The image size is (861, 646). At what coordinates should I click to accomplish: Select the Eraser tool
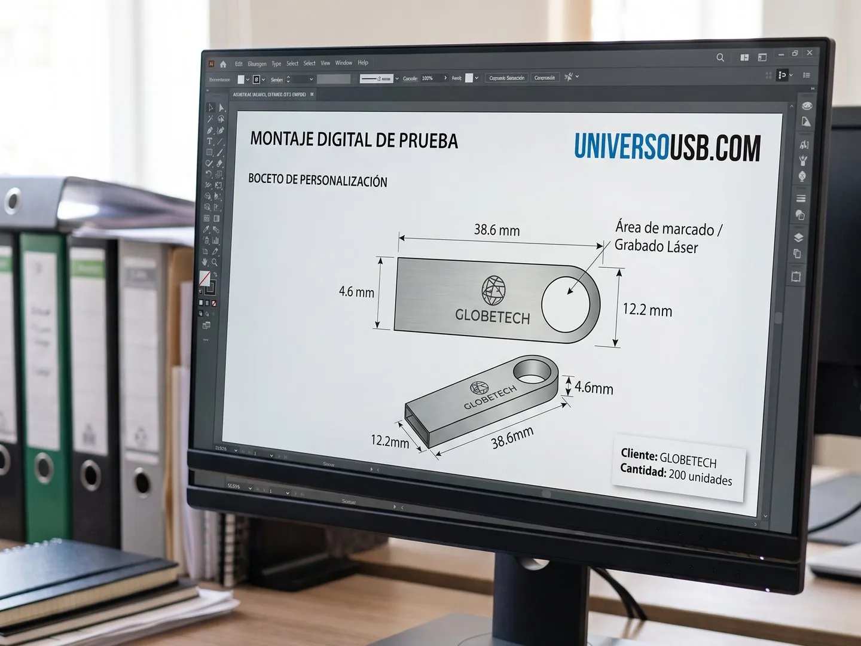coord(219,163)
